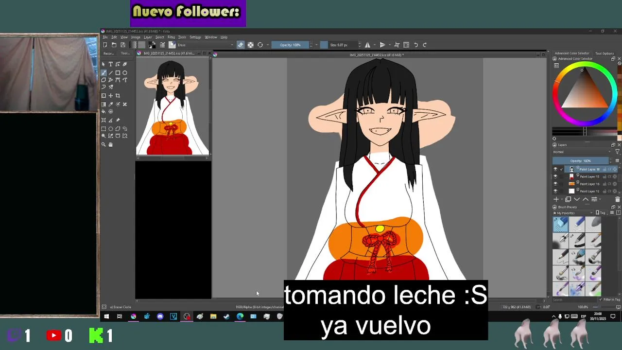The image size is (622, 350).
Task: Select the Freehand Brush tool
Action: 104,72
